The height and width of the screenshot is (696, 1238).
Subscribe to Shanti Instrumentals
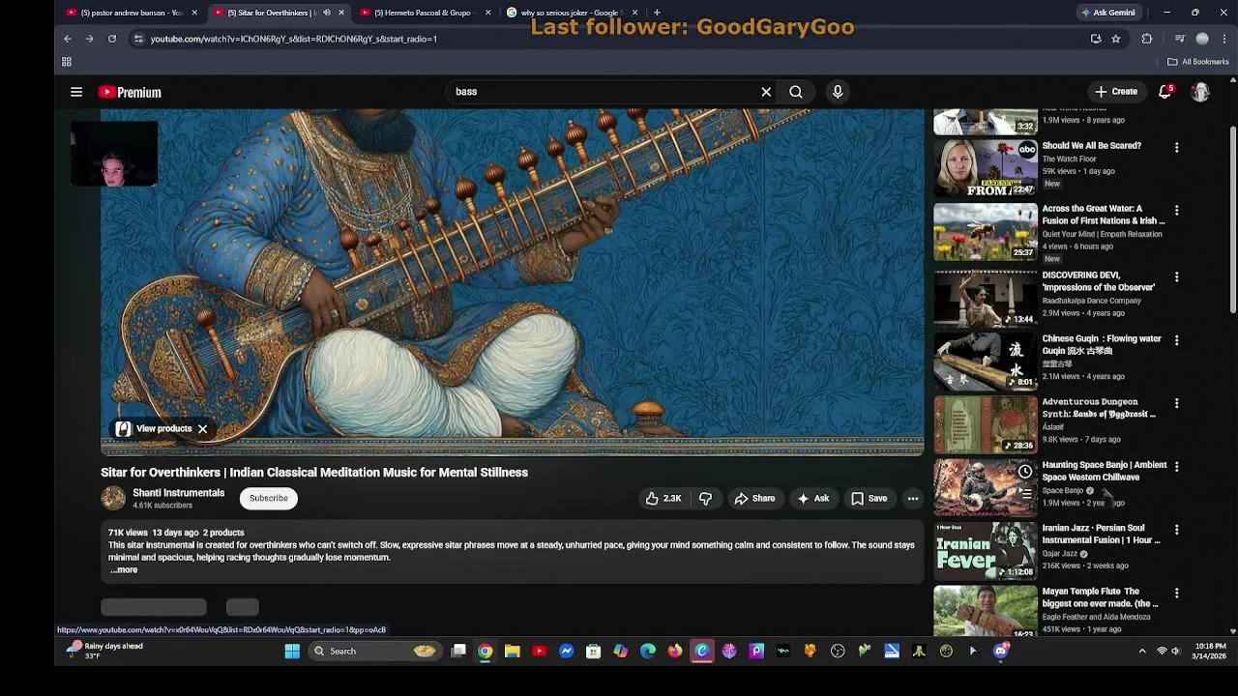(269, 498)
